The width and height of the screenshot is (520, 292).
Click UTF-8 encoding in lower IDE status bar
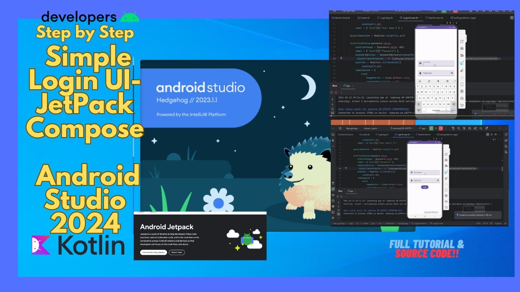point(485,223)
